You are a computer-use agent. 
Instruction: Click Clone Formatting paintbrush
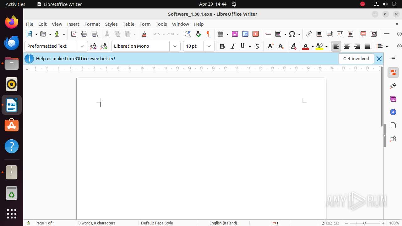point(144,34)
